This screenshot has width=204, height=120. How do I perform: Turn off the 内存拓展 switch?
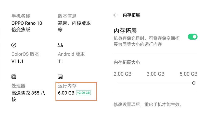tap(193, 37)
